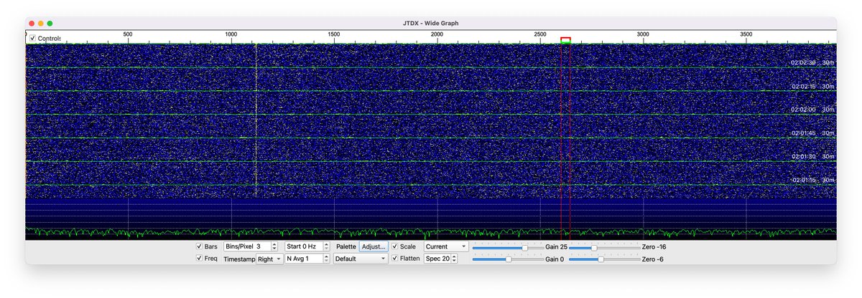Close the Wide Graph window
This screenshot has height=298, width=862.
pyautogui.click(x=32, y=24)
